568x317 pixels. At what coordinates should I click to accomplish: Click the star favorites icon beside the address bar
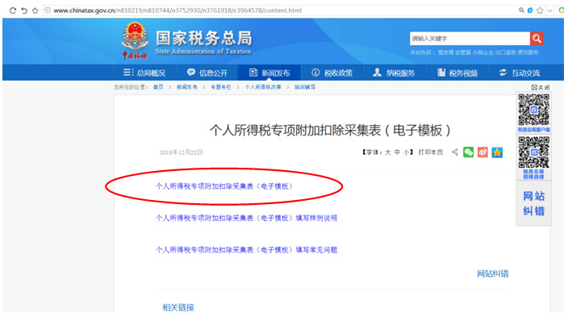(35, 10)
